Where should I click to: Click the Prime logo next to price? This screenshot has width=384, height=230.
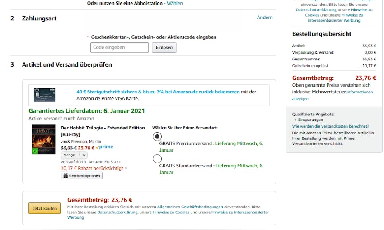click(x=104, y=147)
